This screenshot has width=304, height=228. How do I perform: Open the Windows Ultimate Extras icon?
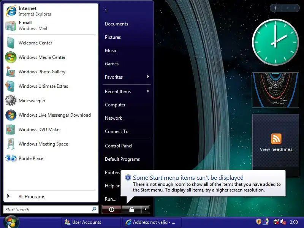coord(10,86)
